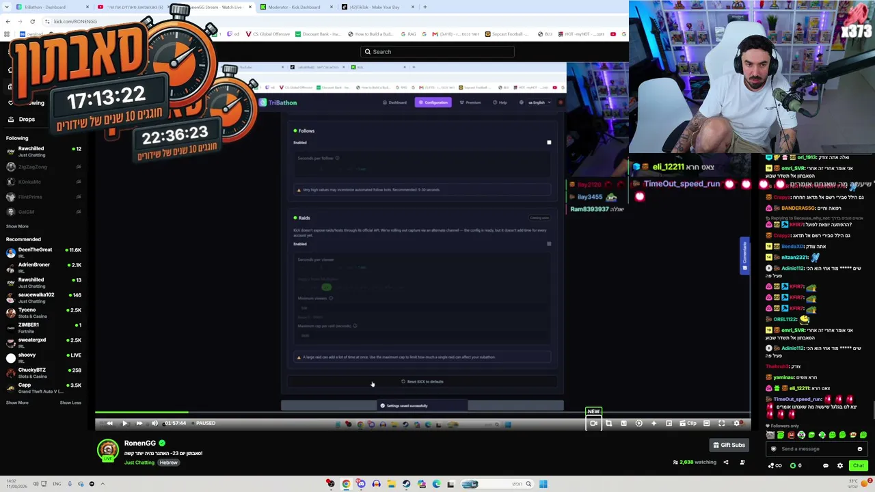Rewind using the player's back button

(109, 424)
